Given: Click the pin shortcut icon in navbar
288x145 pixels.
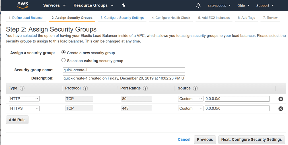Looking at the screenshot, I should 124,5.
